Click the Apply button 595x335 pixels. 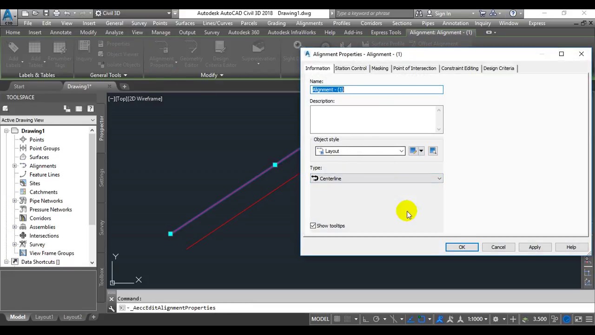click(535, 247)
